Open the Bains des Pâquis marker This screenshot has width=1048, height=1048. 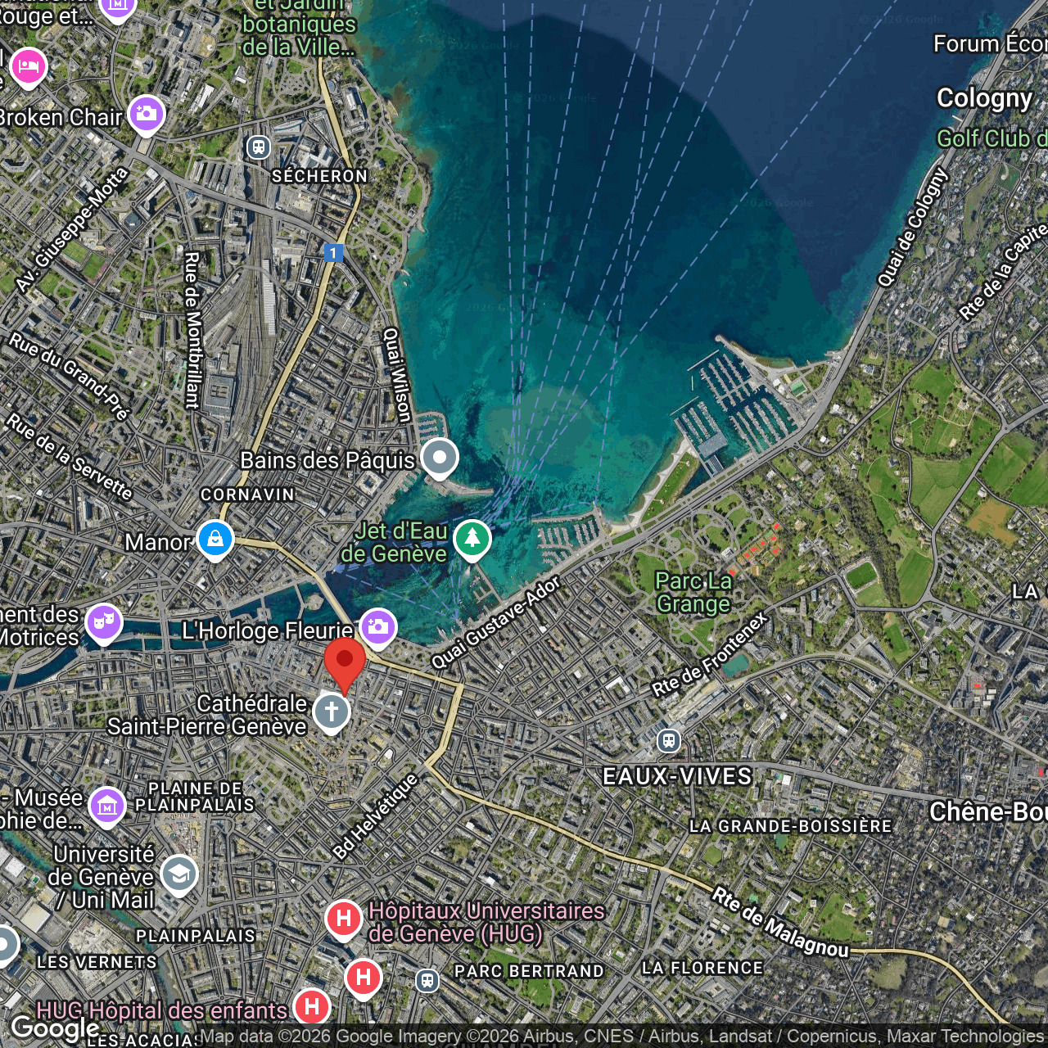point(440,457)
